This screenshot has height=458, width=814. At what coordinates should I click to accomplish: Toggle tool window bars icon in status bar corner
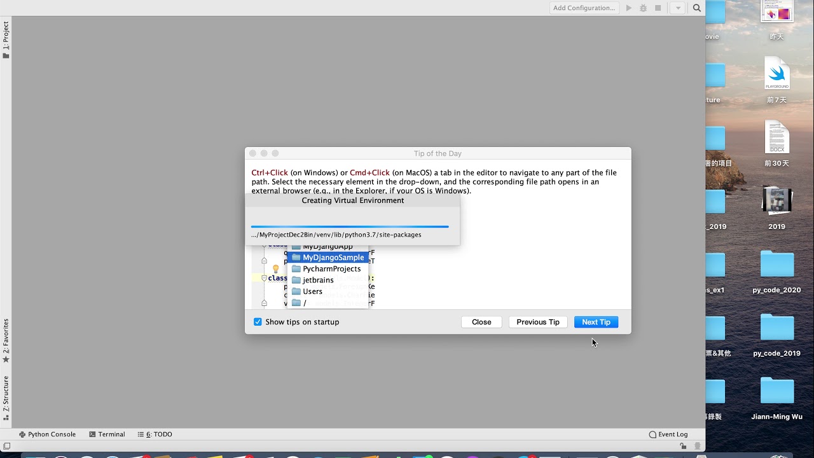tap(6, 447)
